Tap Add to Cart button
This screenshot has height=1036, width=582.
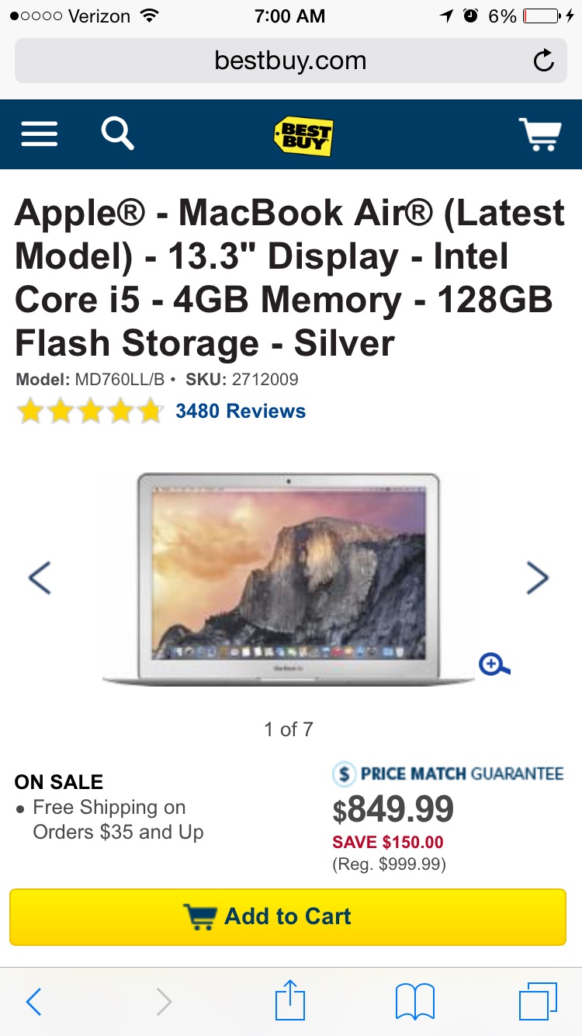(x=288, y=916)
